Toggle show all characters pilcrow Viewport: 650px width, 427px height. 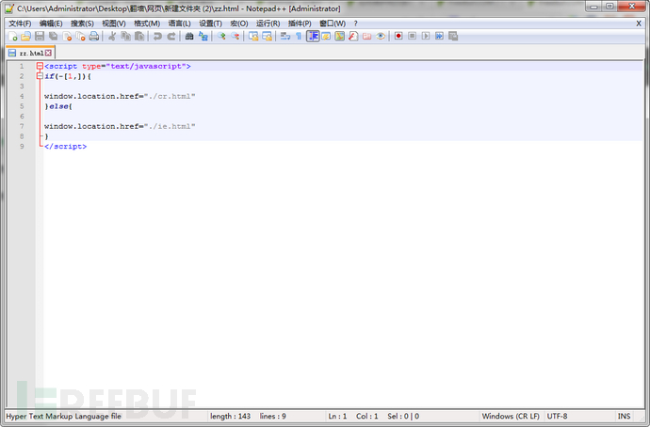click(299, 37)
